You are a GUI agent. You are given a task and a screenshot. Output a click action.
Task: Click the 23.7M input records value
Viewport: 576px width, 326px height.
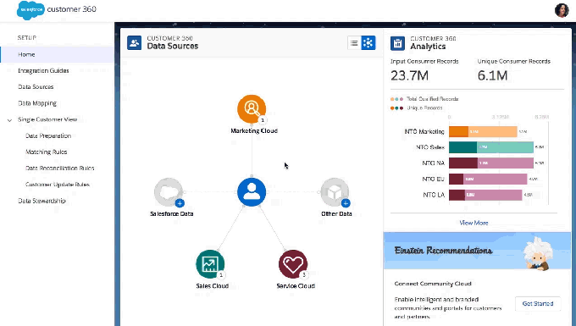tap(409, 75)
